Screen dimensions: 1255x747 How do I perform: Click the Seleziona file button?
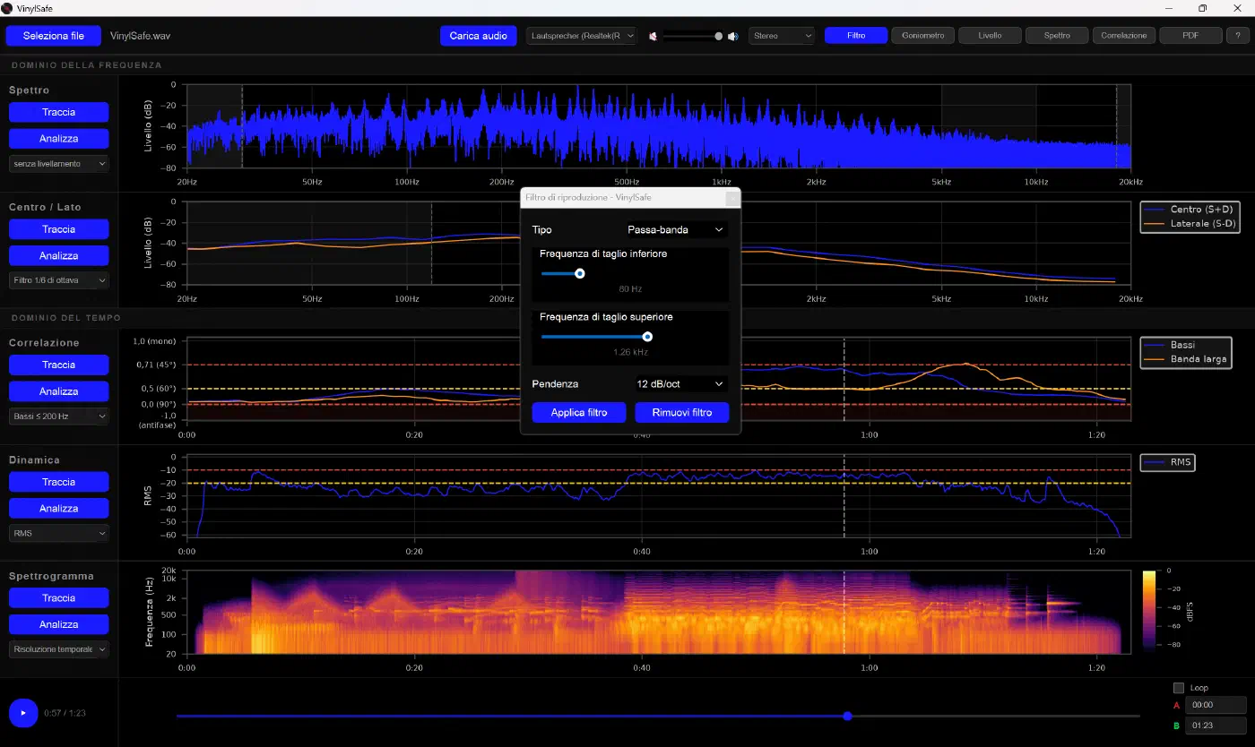click(x=54, y=36)
